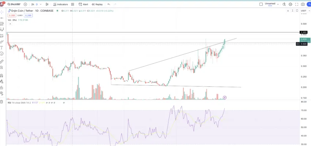Viewport: 311px width, 146px height.
Task: Select the D daily timeframe
Action: [37, 4]
